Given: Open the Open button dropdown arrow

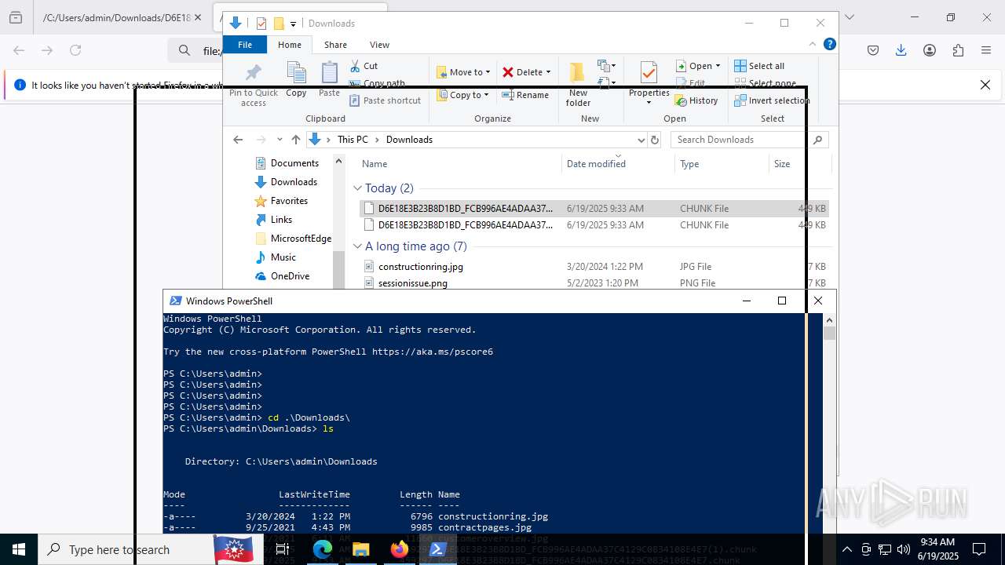Looking at the screenshot, I should [x=718, y=66].
